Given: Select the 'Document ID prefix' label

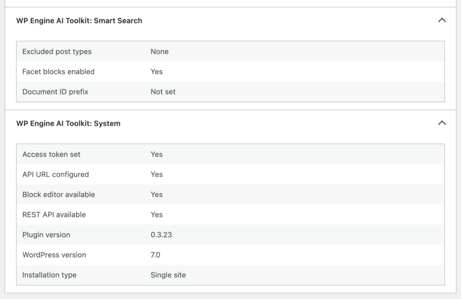Looking at the screenshot, I should [55, 92].
